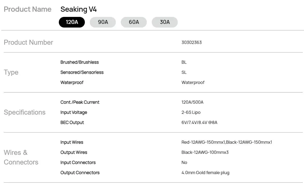Click the 4.0mm Gold female plug value

205,173
